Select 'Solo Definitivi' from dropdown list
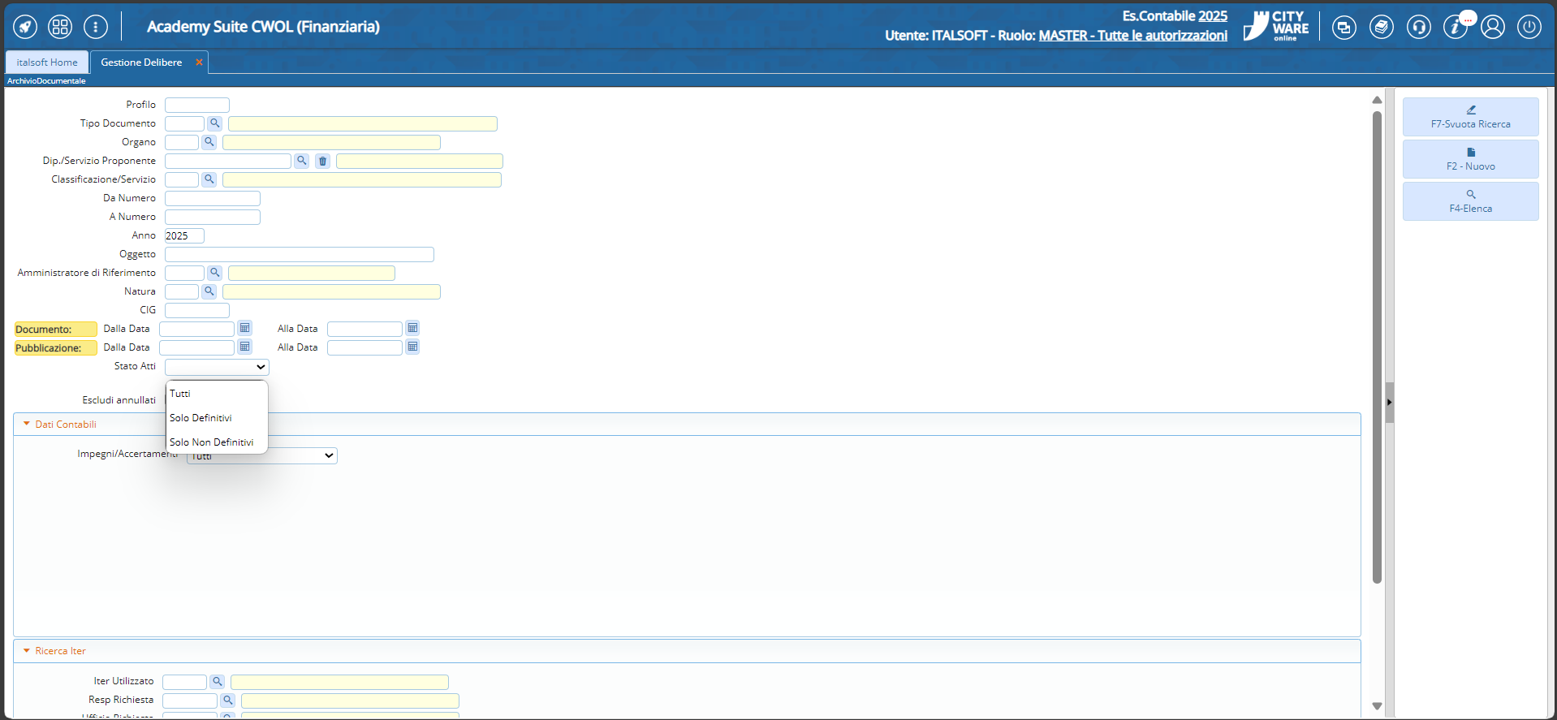Screen dimensions: 1557x720 point(201,418)
